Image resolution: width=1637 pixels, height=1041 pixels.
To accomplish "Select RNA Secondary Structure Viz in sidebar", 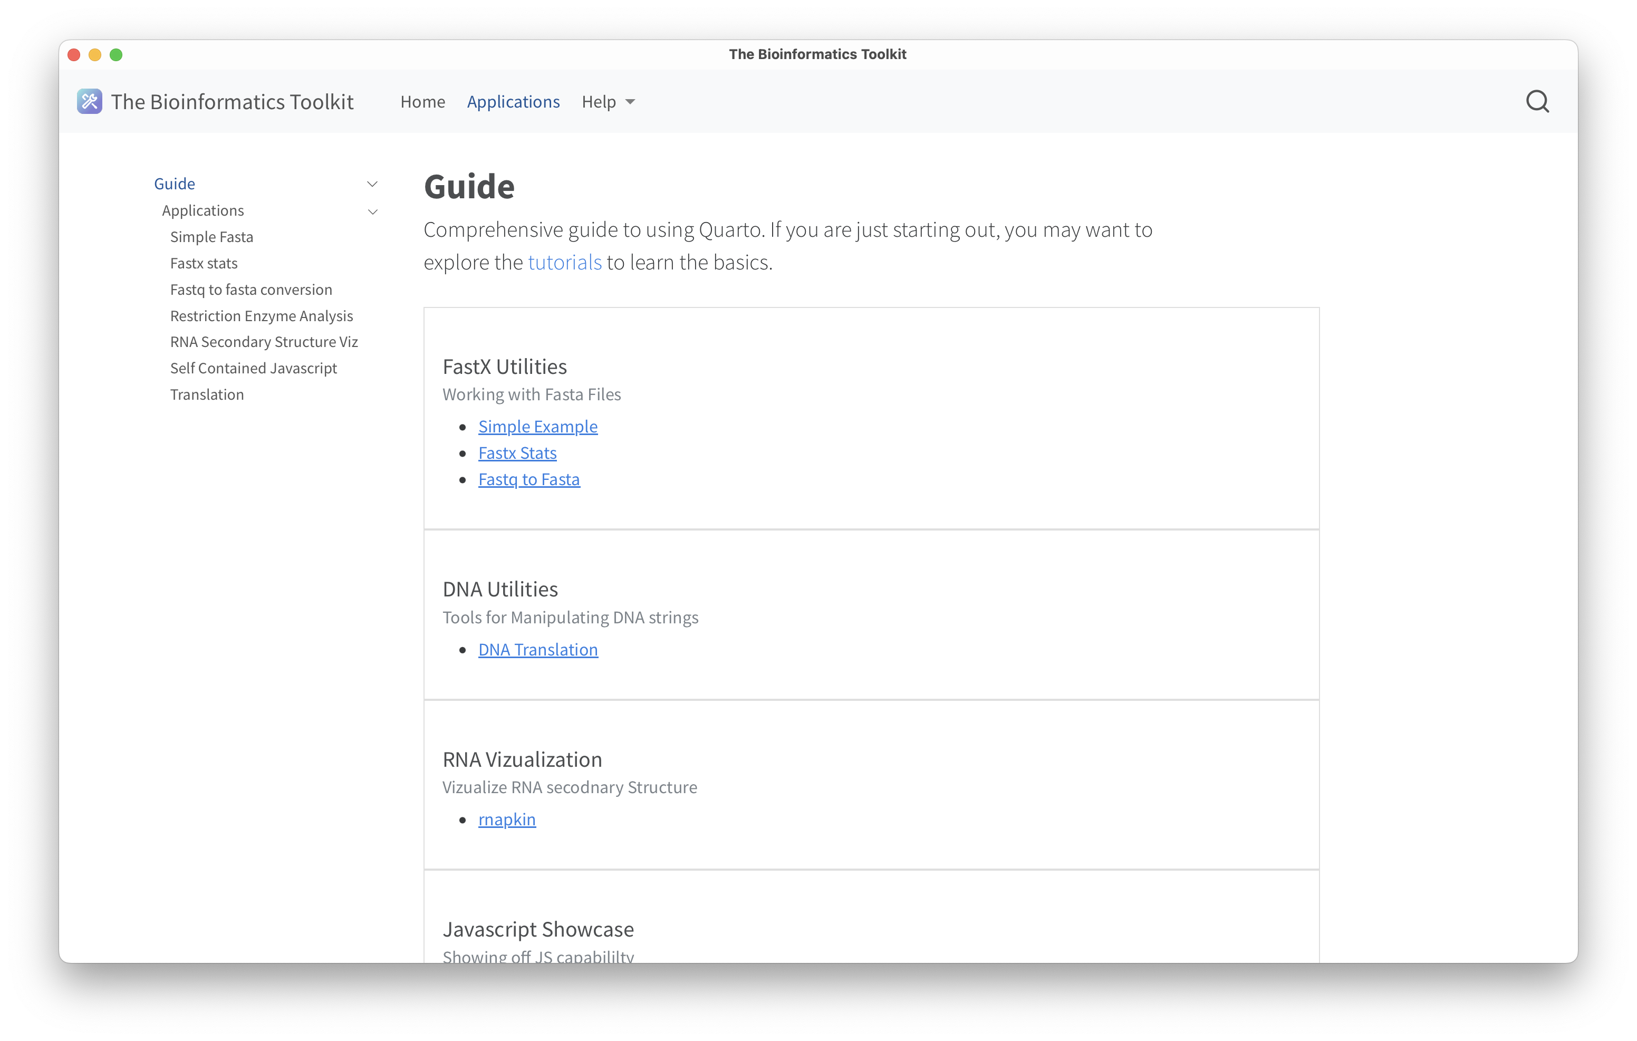I will 264,342.
